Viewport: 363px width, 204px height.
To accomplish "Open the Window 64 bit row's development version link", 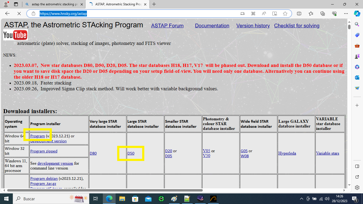I will 48,141.
